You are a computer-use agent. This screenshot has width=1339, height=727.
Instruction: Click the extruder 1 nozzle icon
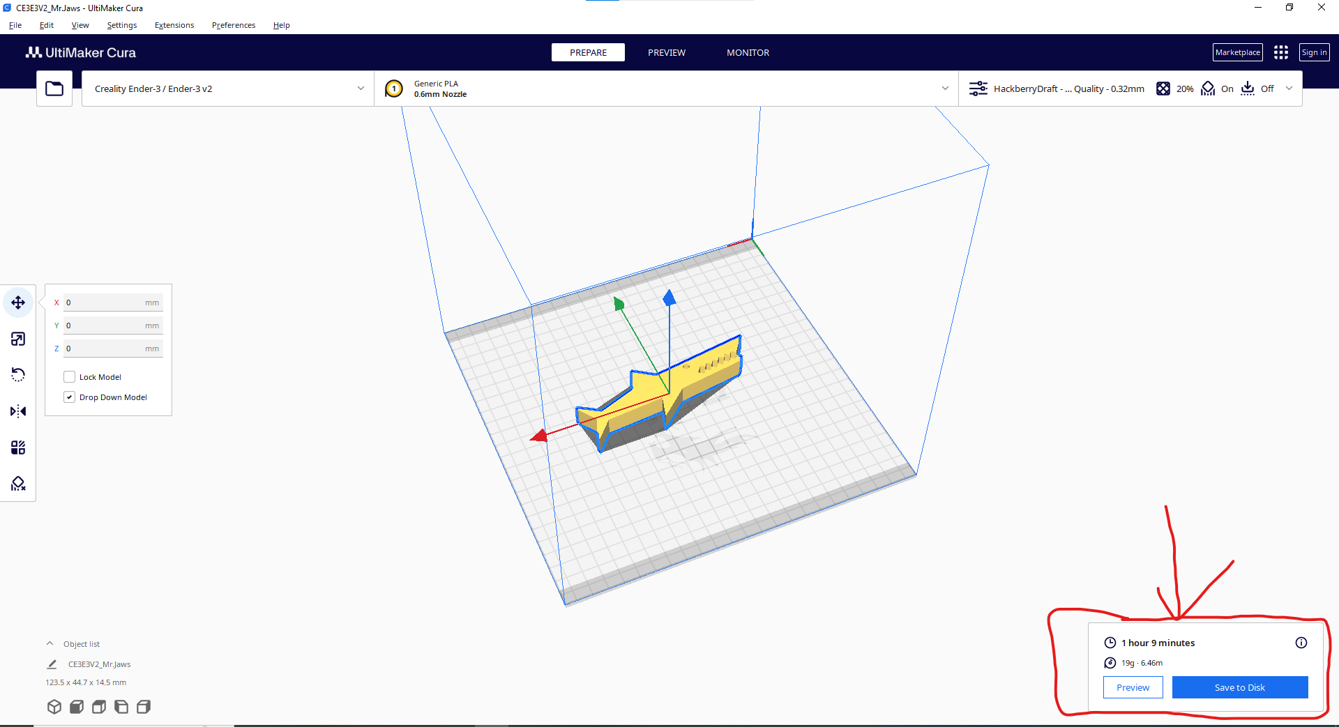(394, 89)
